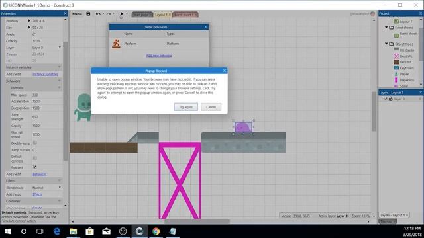Image resolution: width=424 pixels, height=238 pixels.
Task: Open the Zoom level dropdown arrow
Action: [374, 216]
